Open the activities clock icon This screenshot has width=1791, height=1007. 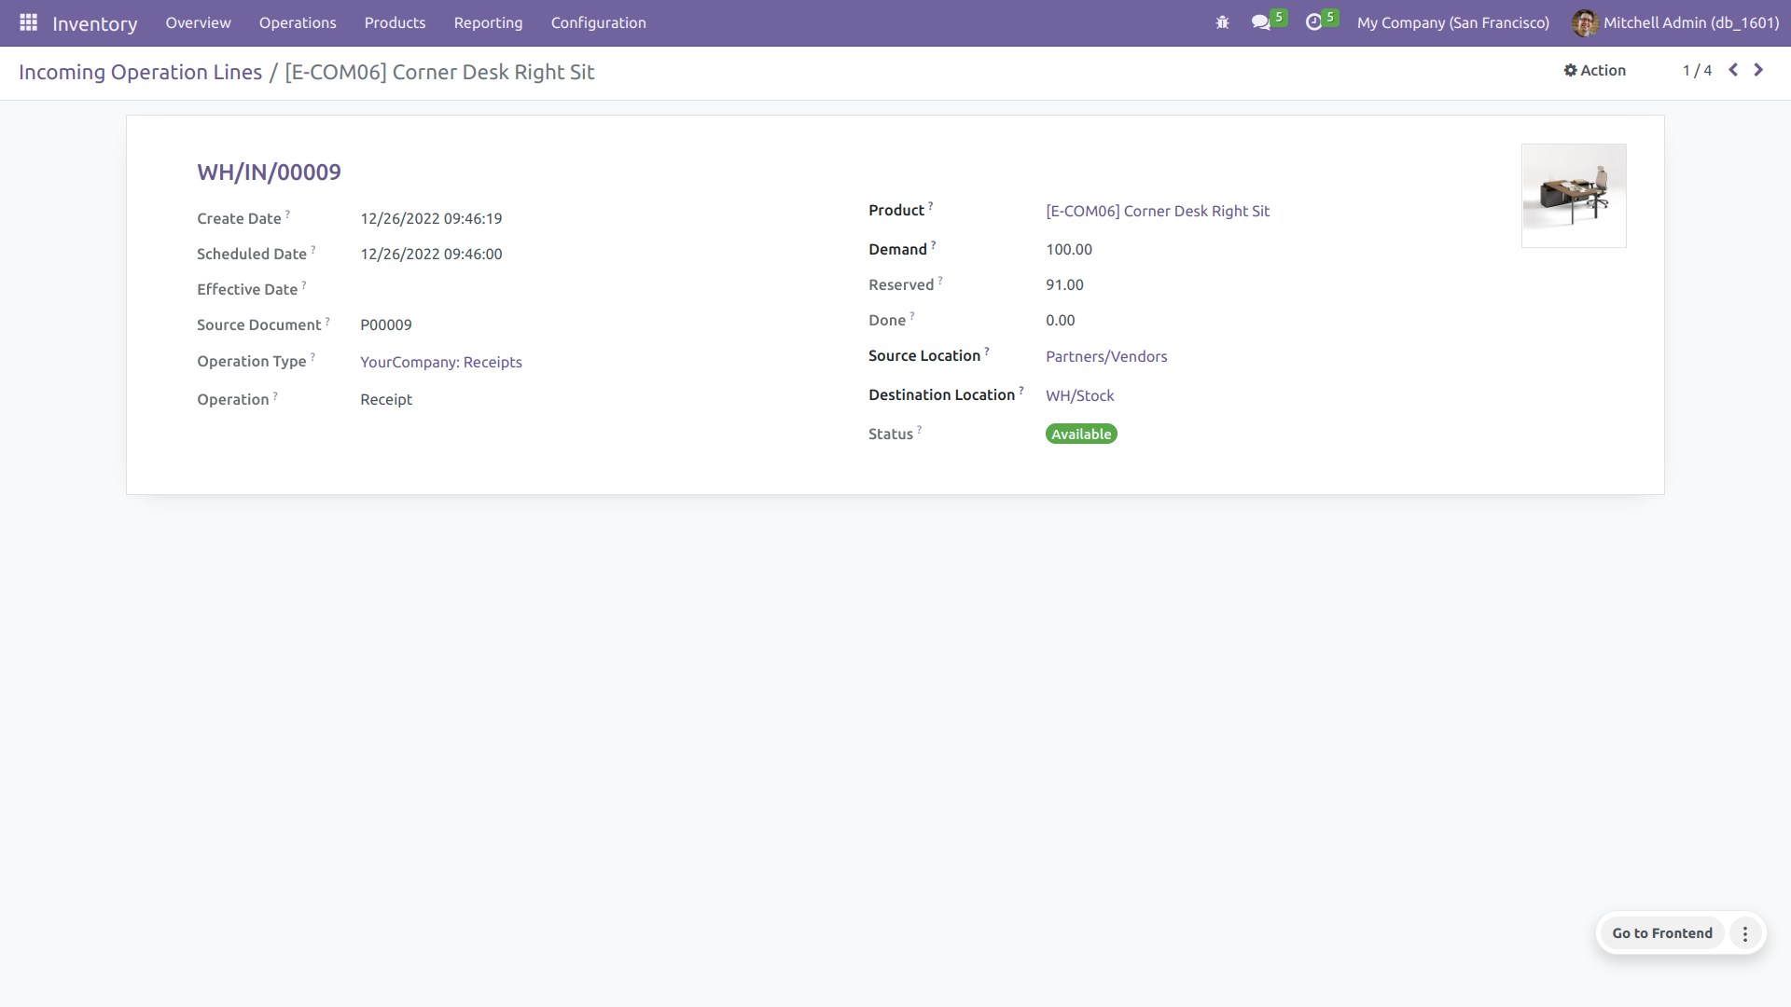1314,22
